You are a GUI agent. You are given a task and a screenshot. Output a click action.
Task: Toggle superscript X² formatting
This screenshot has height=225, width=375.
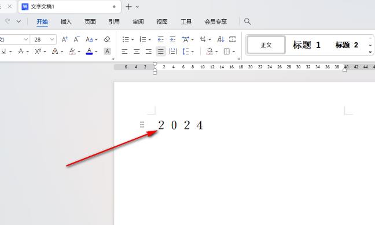pyautogui.click(x=38, y=51)
